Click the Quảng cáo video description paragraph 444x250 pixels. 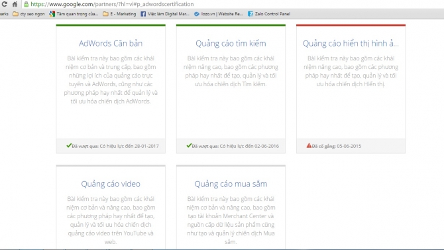coord(111,220)
